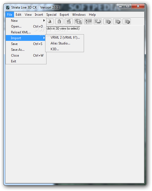Select Close in the File menu
Screen dimensions: 152x191
point(26,55)
